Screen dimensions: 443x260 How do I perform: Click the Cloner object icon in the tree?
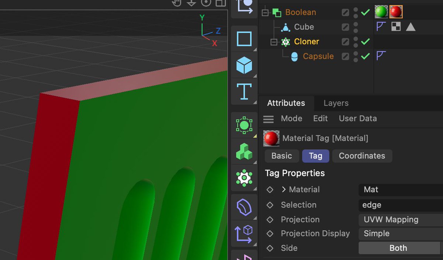pos(285,42)
